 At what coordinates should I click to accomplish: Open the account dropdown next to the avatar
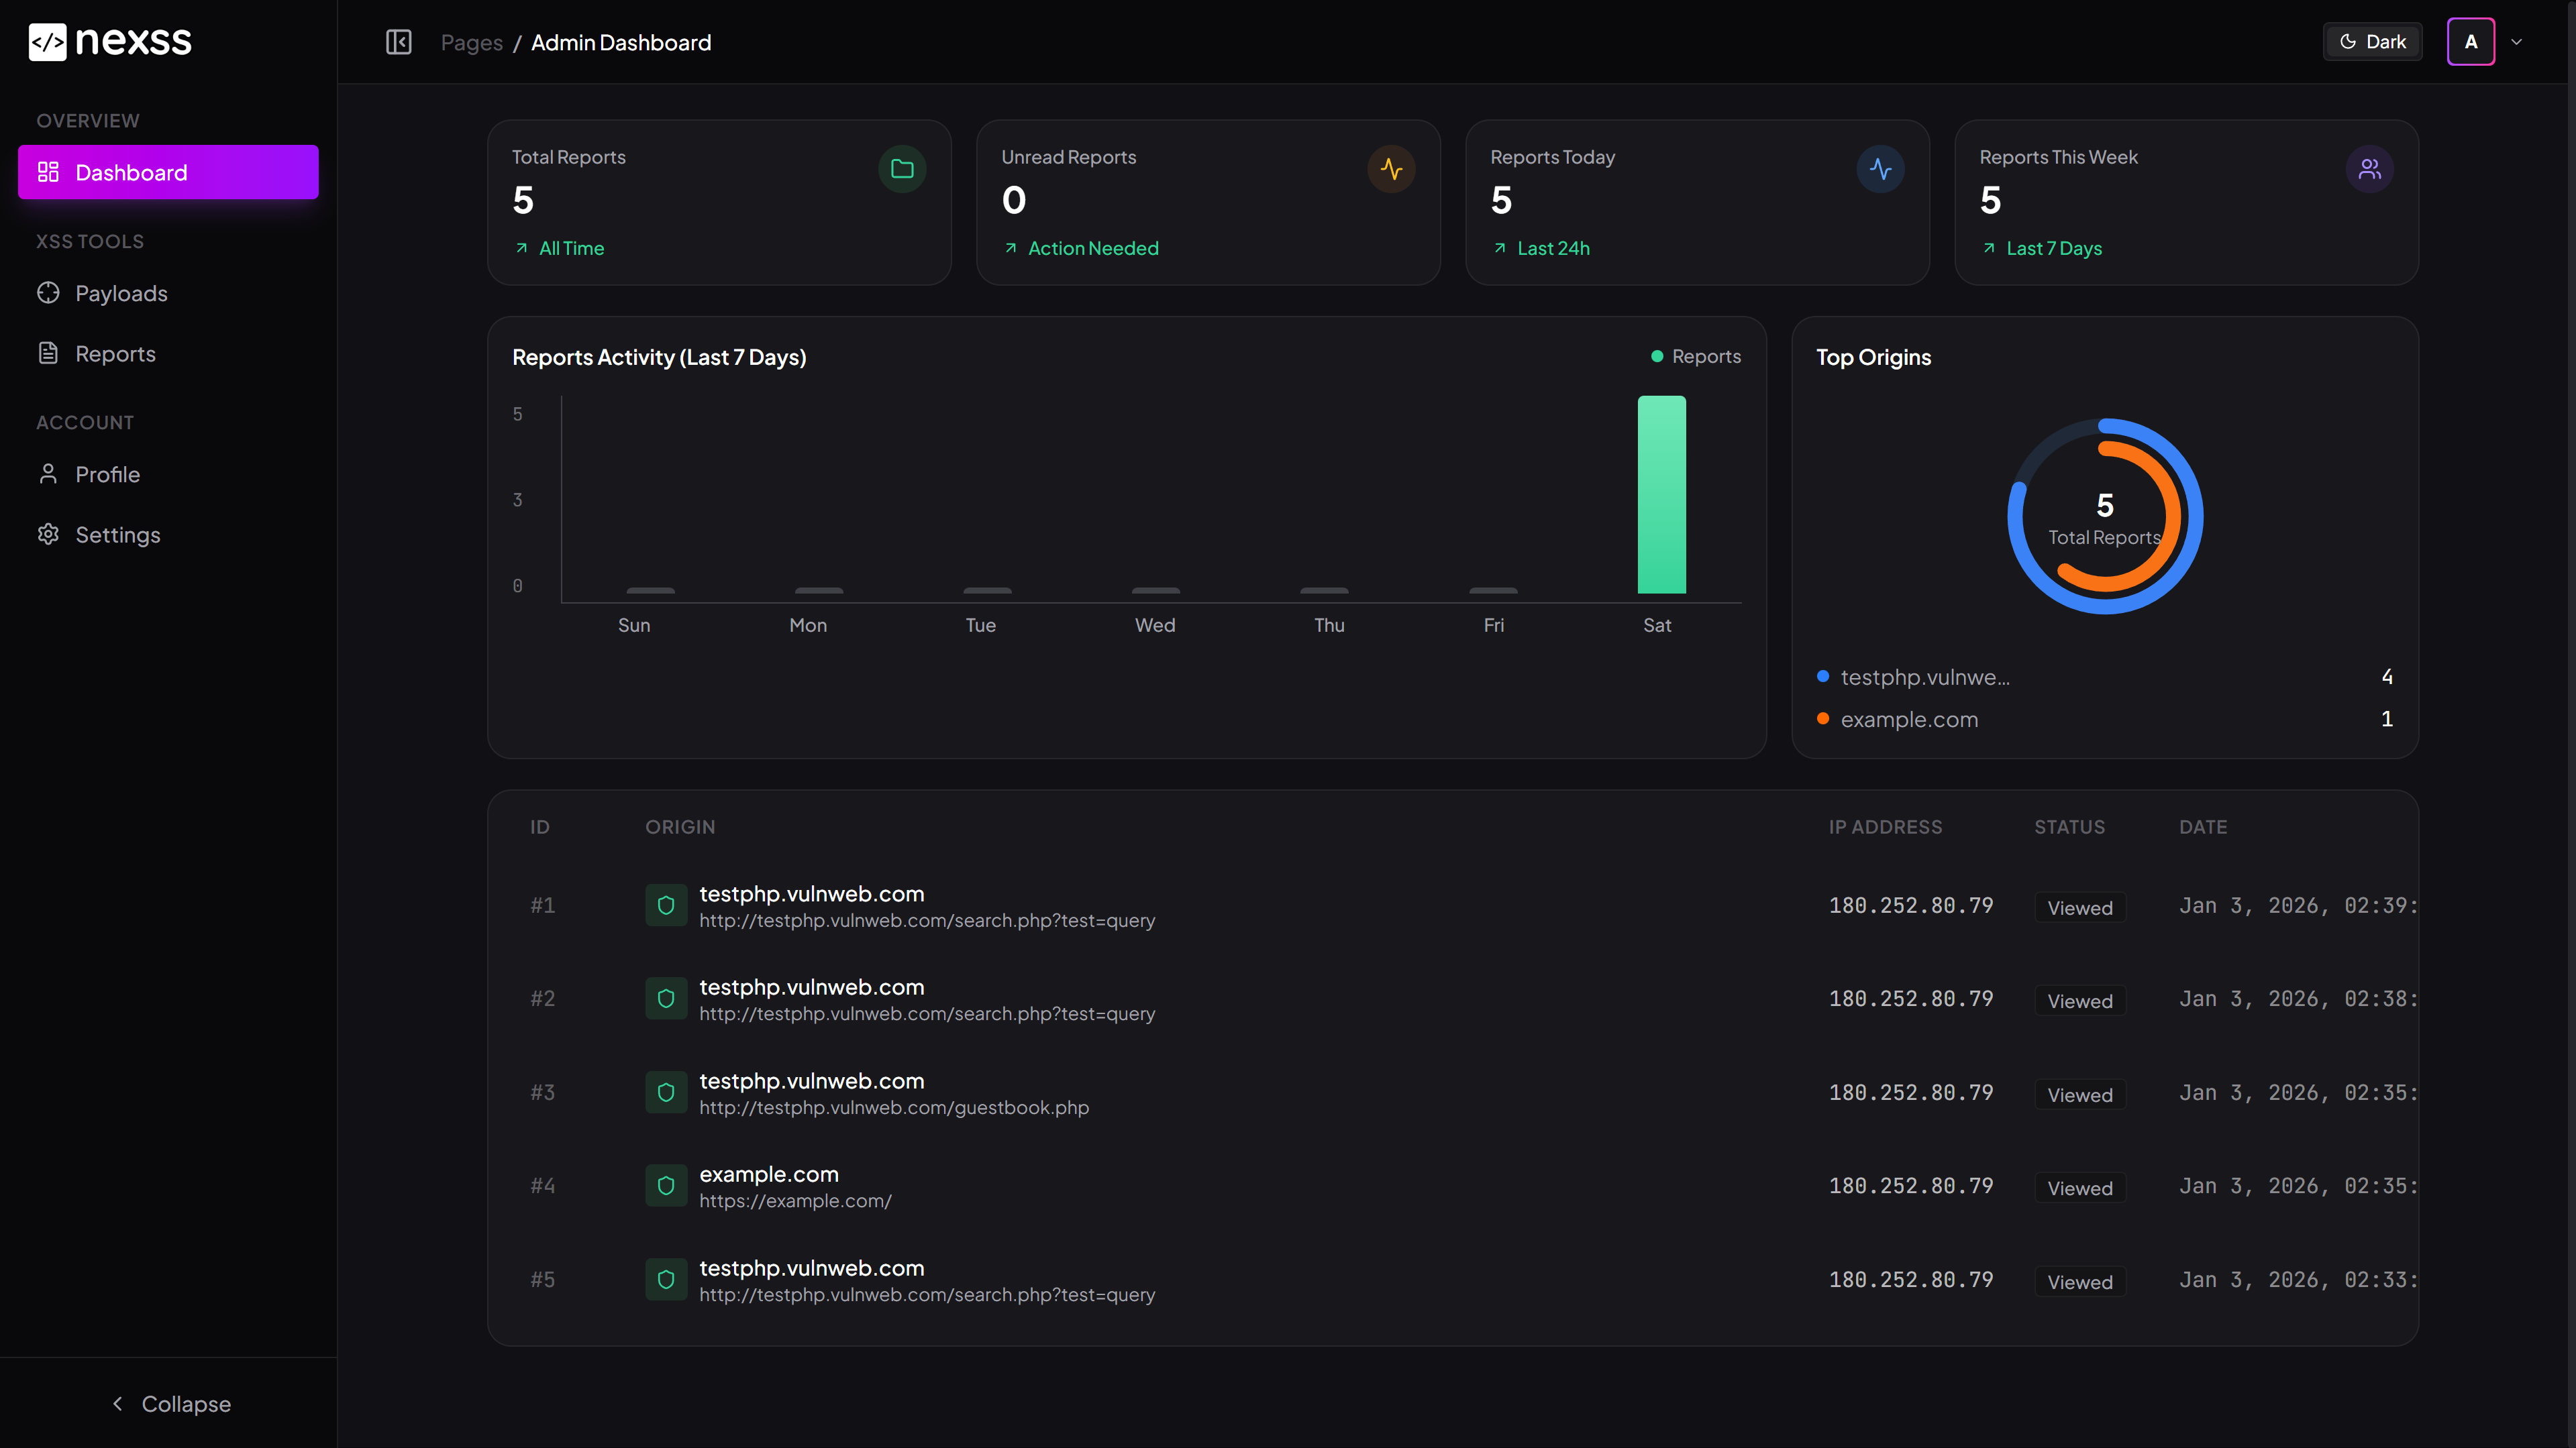[2518, 41]
